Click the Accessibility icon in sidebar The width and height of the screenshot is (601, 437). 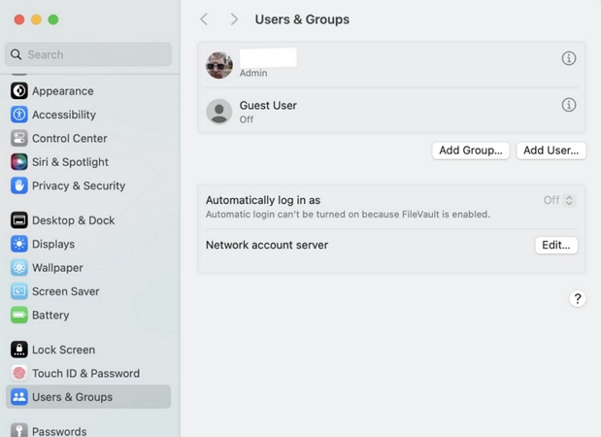(19, 115)
